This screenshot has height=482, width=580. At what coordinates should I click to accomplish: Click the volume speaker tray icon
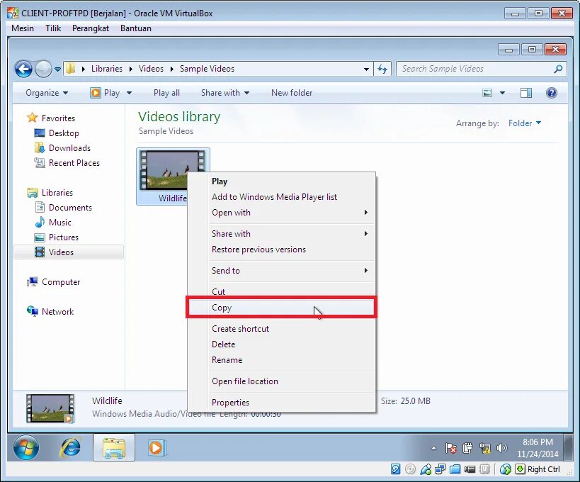pyautogui.click(x=501, y=448)
